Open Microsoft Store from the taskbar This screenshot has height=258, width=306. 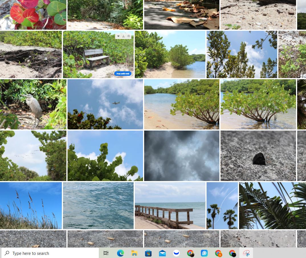coord(148,253)
